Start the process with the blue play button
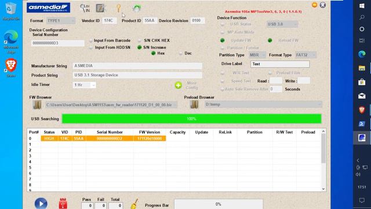The width and height of the screenshot is (371, 209). click(x=41, y=203)
